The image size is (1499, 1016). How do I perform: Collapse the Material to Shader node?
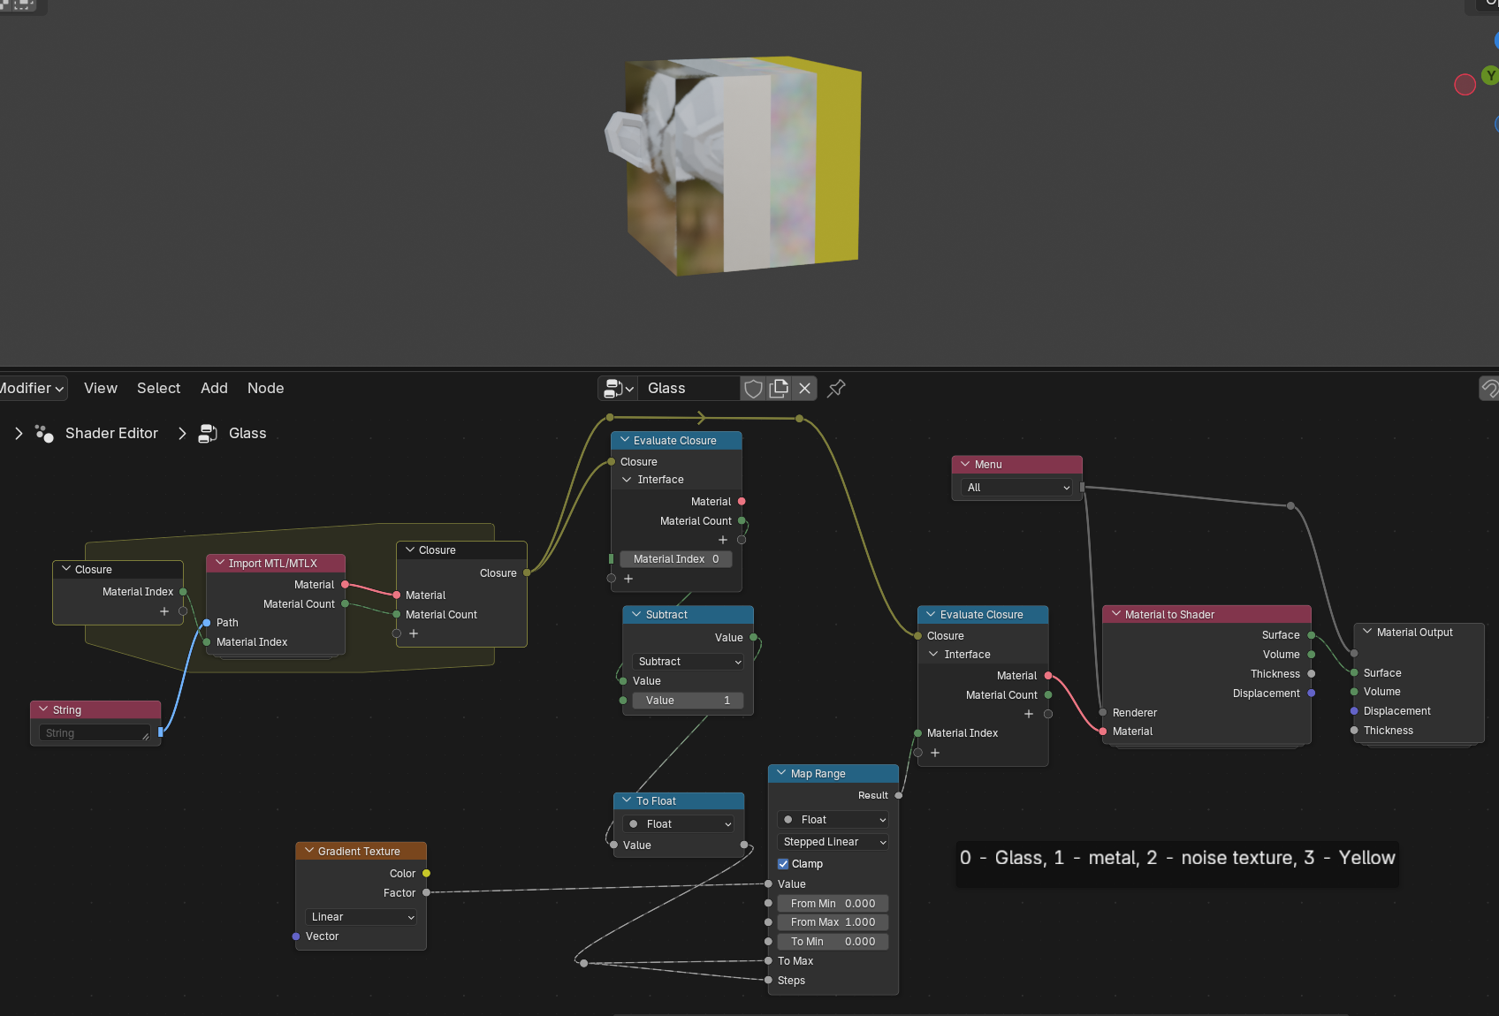click(x=1116, y=614)
